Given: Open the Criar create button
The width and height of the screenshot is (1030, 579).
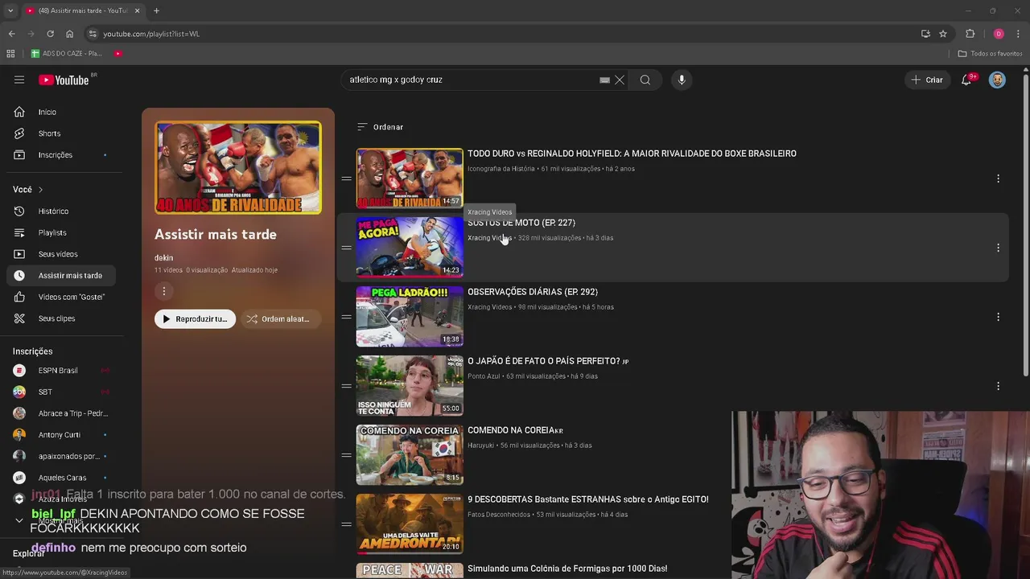Looking at the screenshot, I should [x=926, y=80].
